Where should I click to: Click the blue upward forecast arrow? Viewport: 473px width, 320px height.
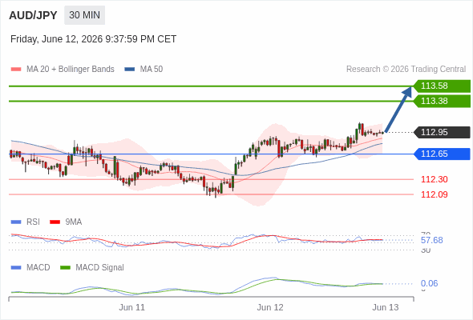click(398, 110)
